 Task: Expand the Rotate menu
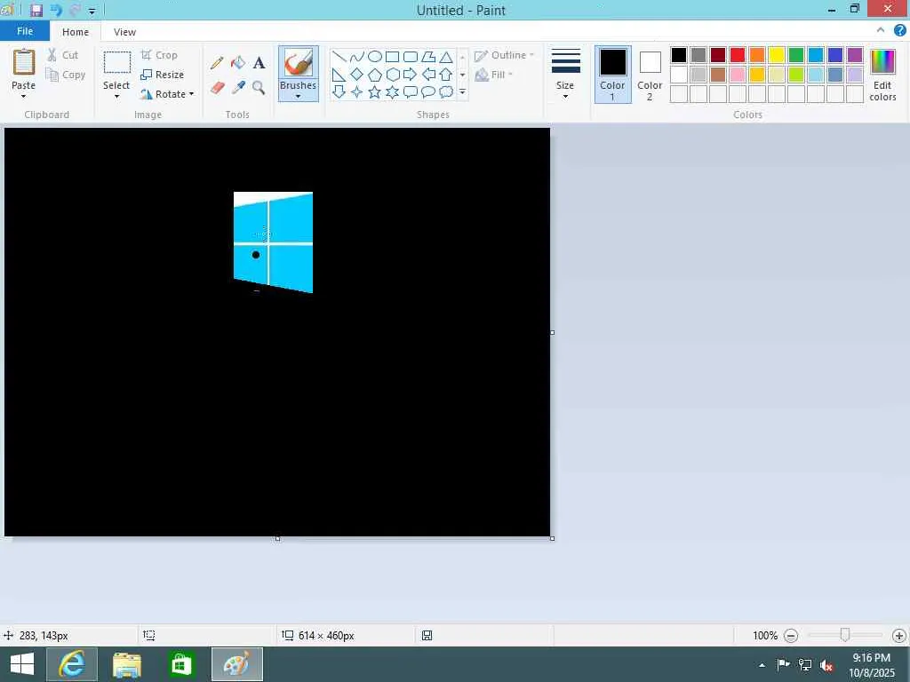click(x=167, y=94)
